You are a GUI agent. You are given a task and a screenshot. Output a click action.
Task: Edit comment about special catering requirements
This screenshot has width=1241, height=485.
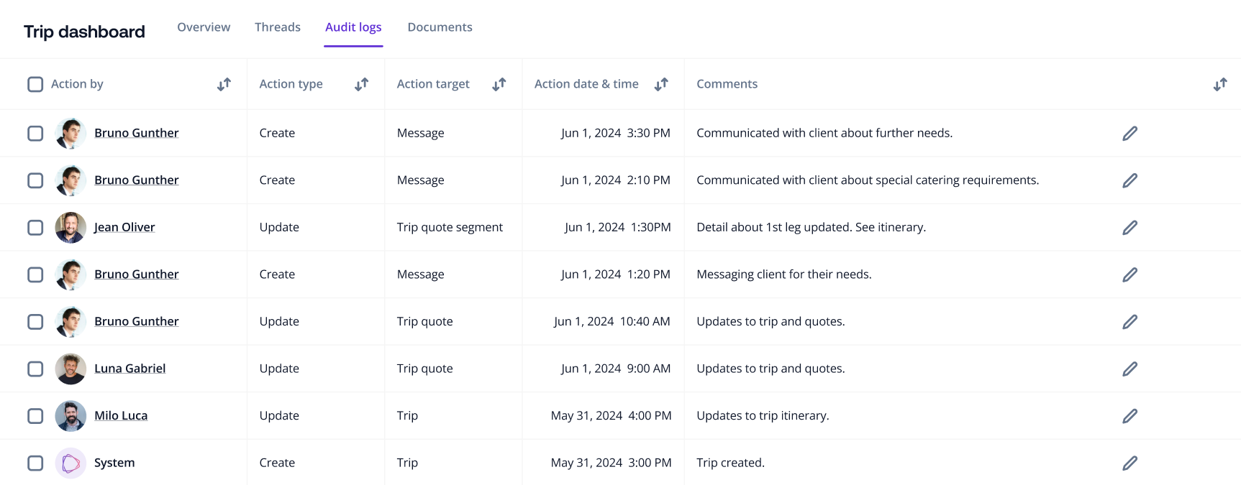1129,180
